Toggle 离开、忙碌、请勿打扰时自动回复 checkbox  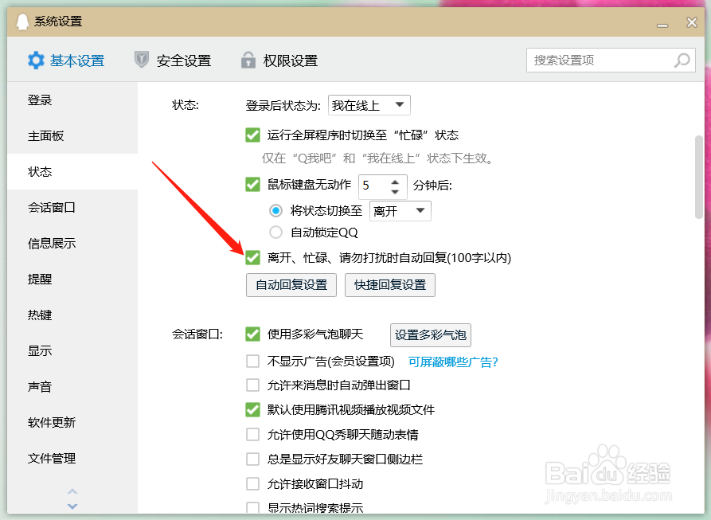(252, 257)
